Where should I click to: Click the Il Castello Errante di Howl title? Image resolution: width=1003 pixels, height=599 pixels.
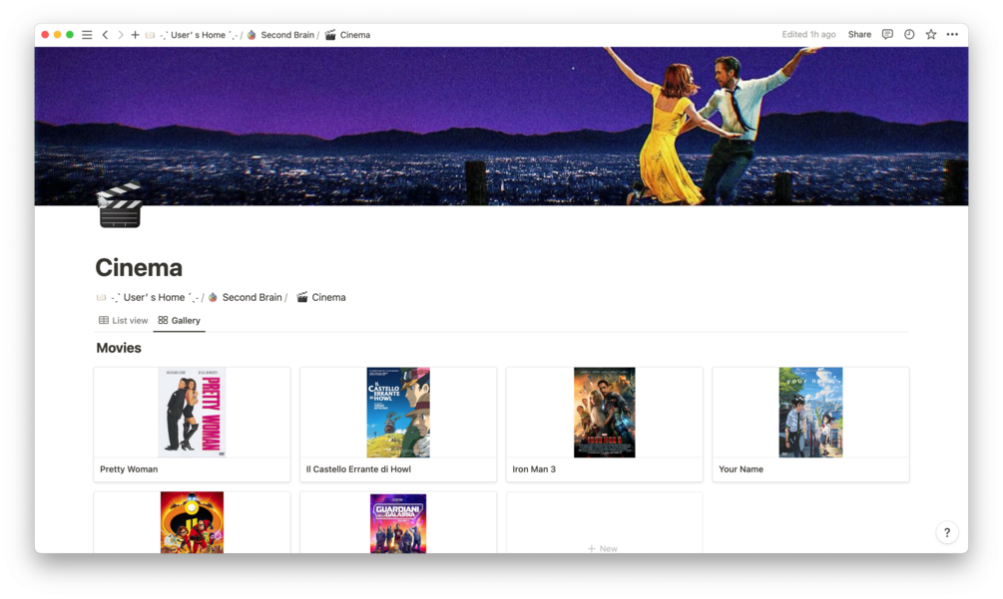[x=358, y=469]
